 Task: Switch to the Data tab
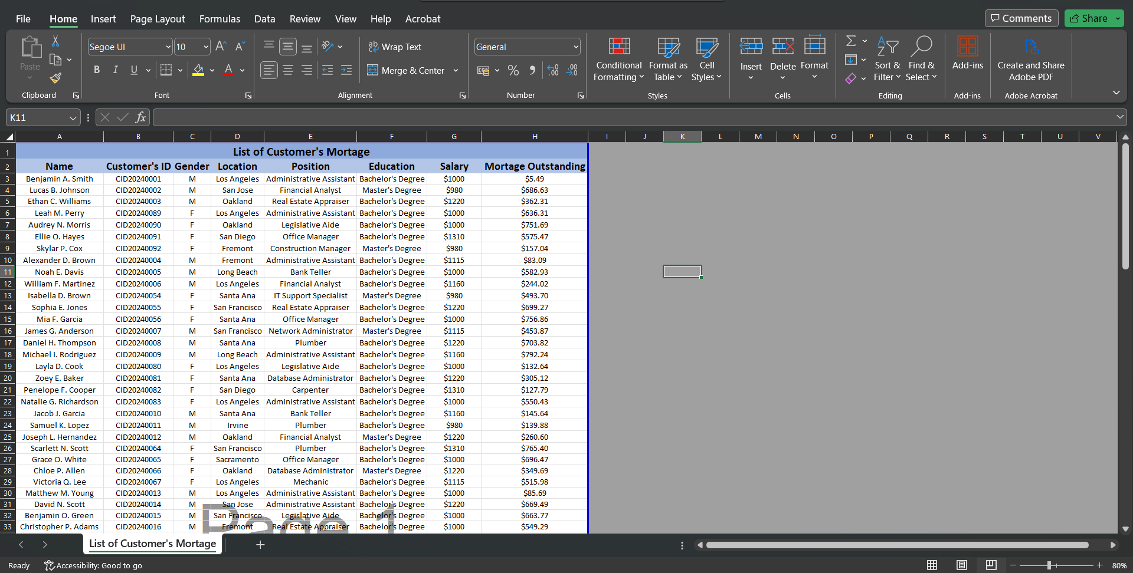(x=264, y=19)
